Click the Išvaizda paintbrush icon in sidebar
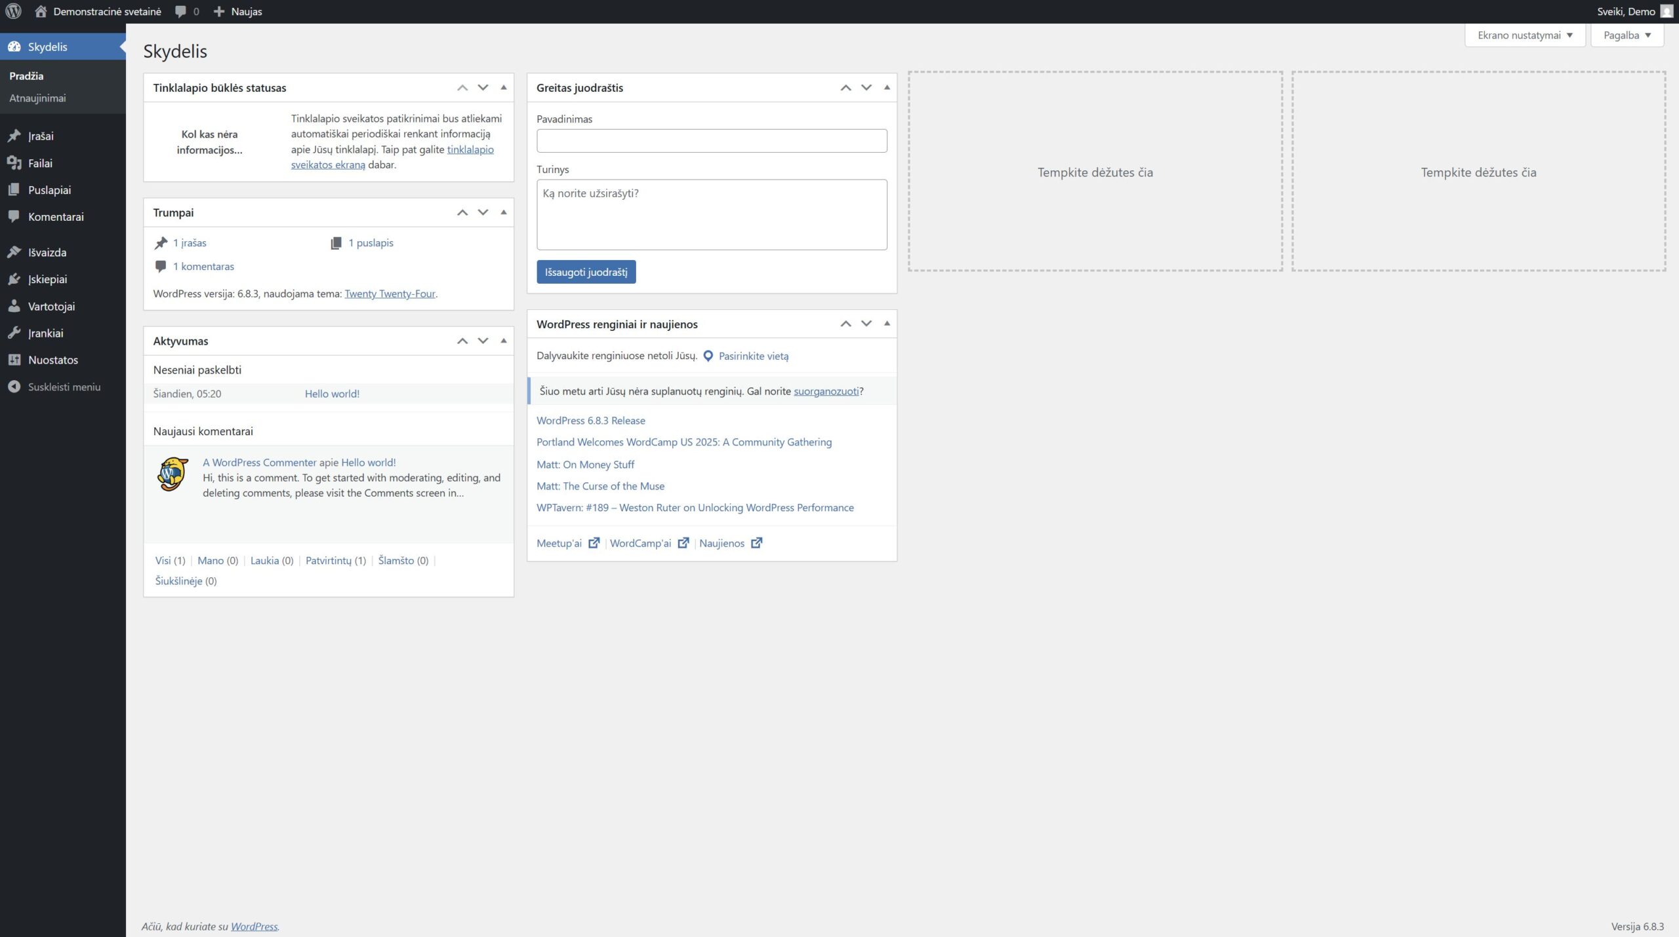Image resolution: width=1679 pixels, height=937 pixels. (x=14, y=252)
